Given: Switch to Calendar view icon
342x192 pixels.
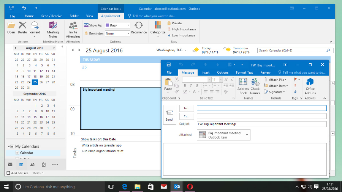Looking at the screenshot, I should click(x=21, y=165).
